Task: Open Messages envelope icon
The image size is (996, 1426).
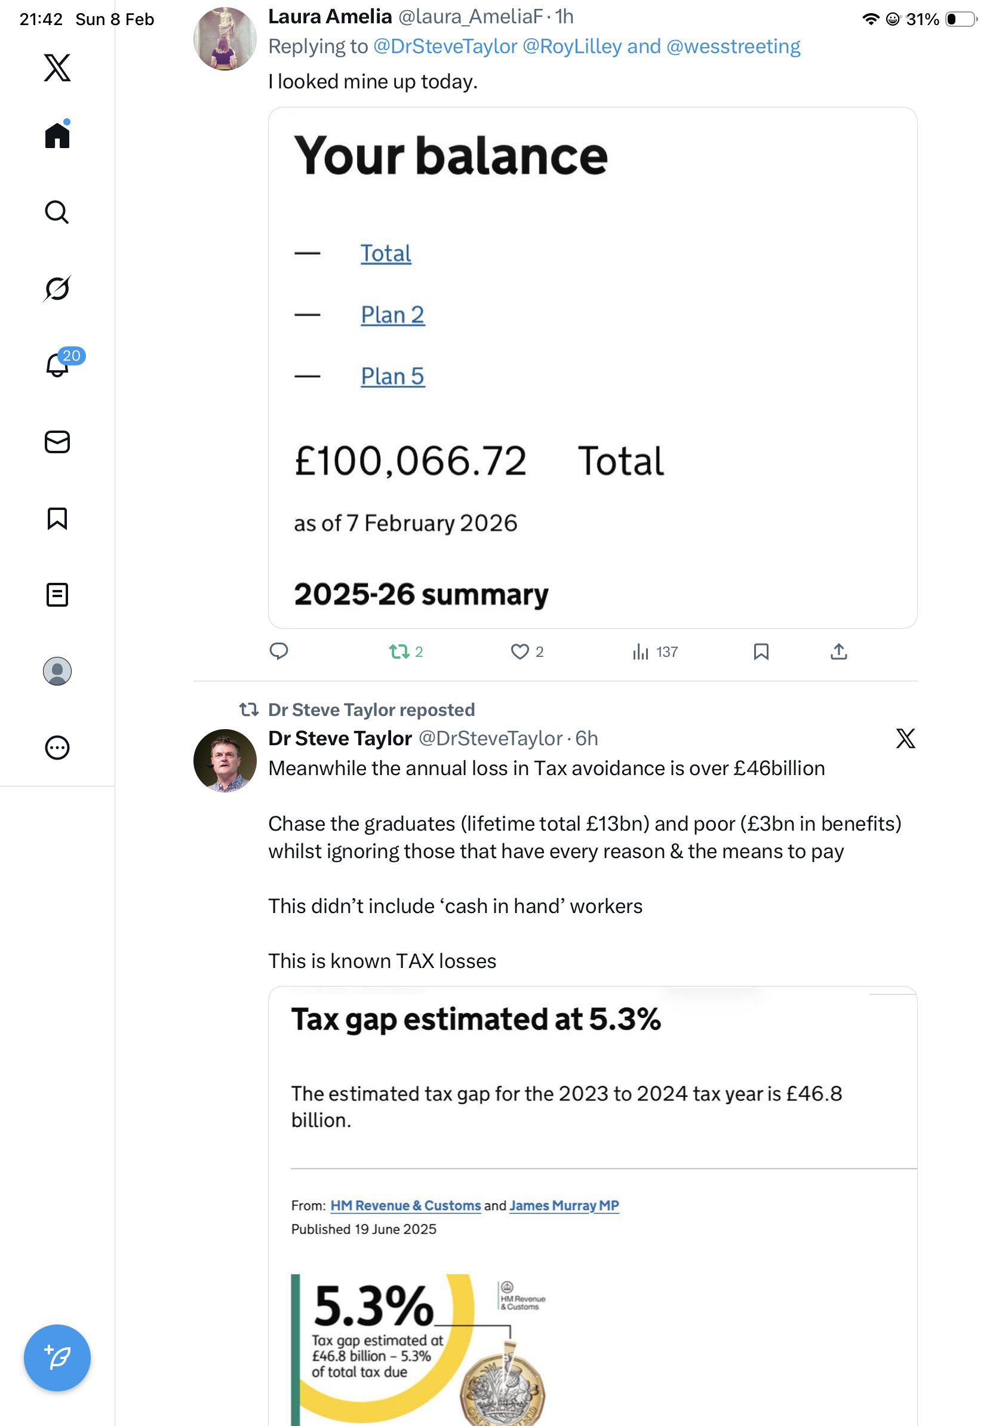Action: (x=57, y=441)
